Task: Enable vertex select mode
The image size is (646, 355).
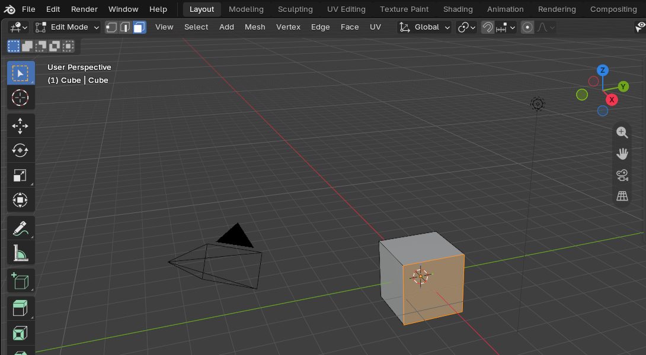Action: pos(111,27)
